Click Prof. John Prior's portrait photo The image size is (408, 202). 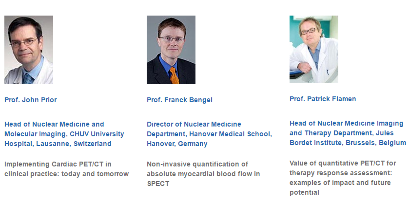pos(29,50)
